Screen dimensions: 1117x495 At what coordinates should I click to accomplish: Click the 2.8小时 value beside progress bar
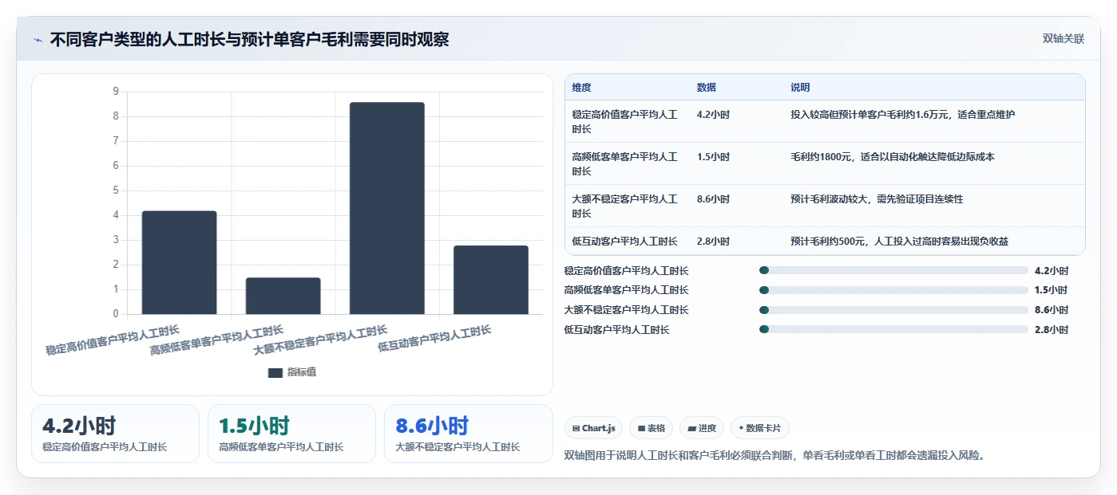click(1051, 330)
